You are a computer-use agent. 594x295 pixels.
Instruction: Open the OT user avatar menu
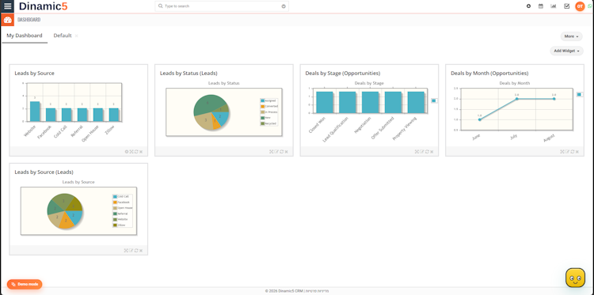580,6
